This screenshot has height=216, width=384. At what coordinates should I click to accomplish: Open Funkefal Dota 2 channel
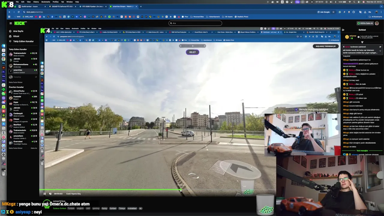23,97
